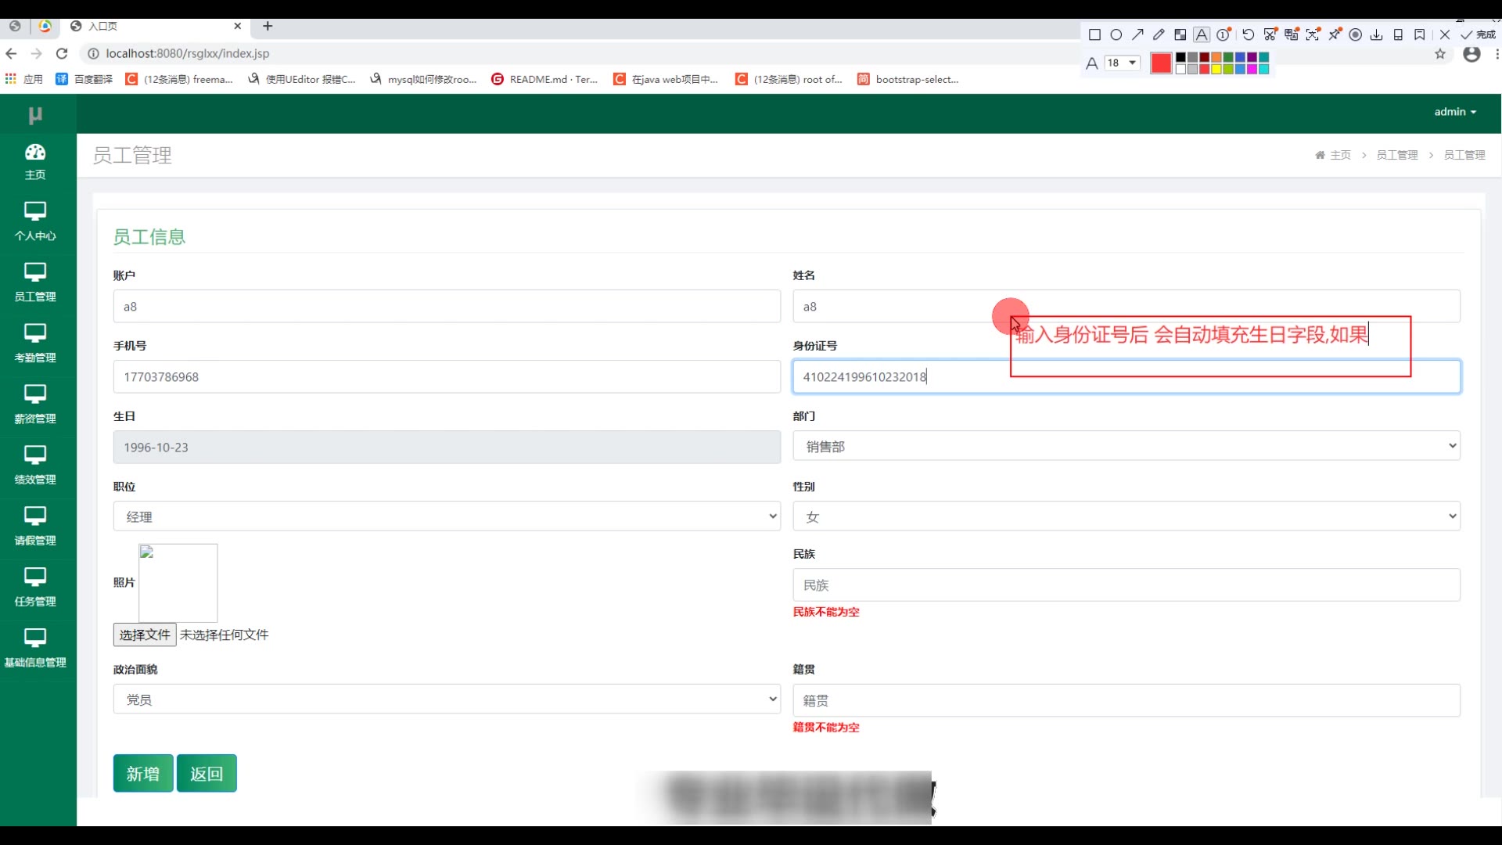Viewport: 1502px width, 845px height.
Task: Select the rectangle annotation tool
Action: pyautogui.click(x=1094, y=34)
